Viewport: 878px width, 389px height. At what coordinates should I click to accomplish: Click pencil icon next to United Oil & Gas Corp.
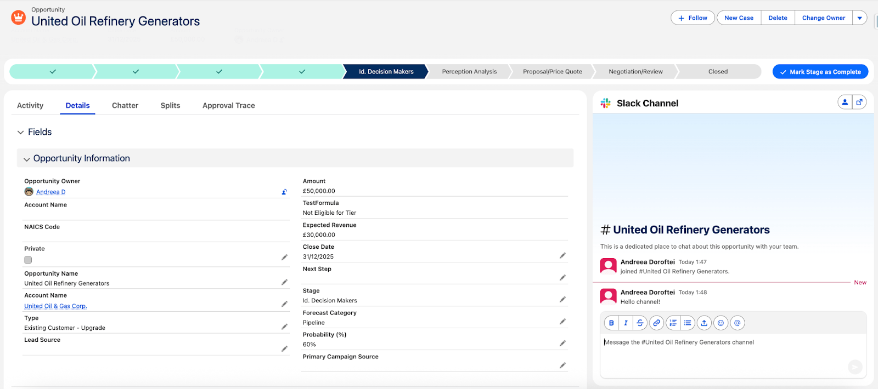pyautogui.click(x=284, y=304)
